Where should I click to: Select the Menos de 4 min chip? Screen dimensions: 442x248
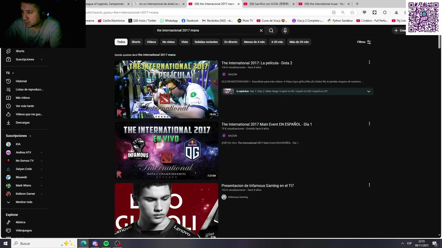point(254,42)
